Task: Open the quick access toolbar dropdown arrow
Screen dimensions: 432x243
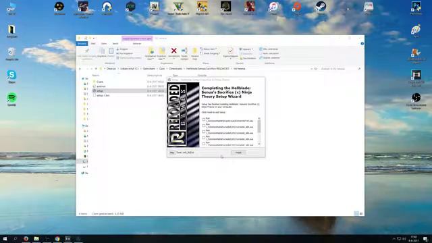Action: click(94, 38)
